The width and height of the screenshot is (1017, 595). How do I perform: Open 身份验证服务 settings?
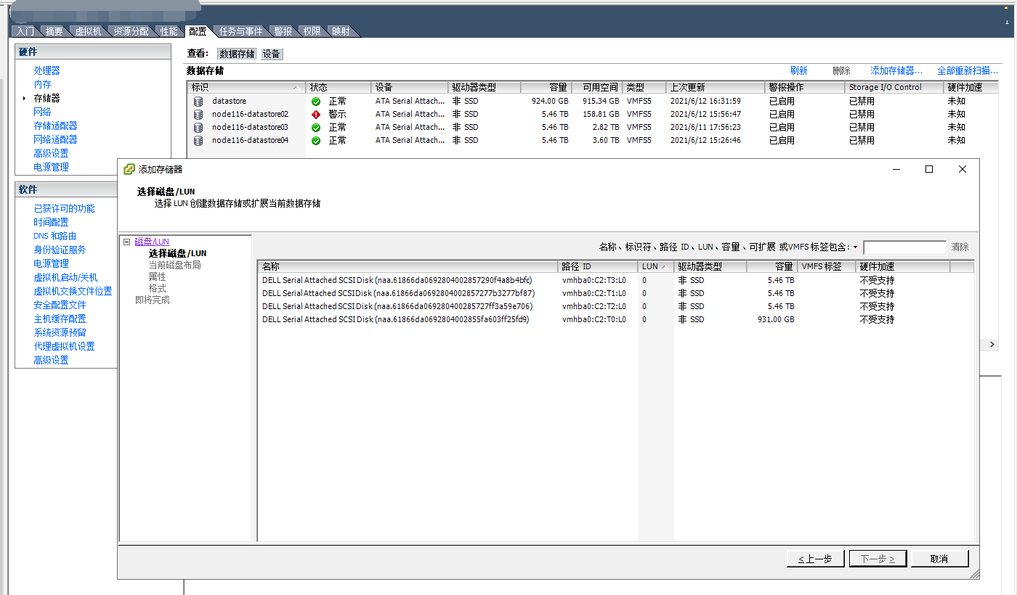tap(60, 250)
